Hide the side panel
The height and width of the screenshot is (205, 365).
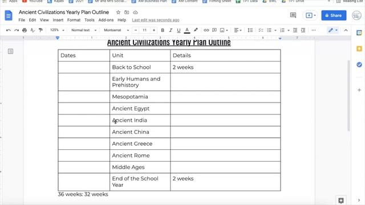(x=359, y=200)
